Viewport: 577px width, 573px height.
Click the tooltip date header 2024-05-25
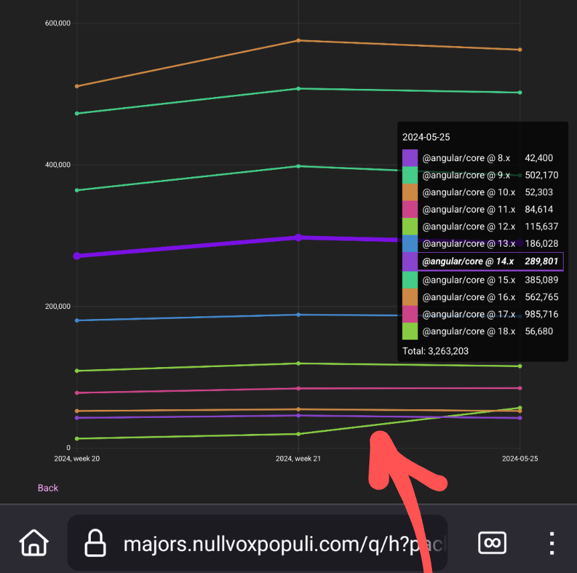(x=426, y=138)
